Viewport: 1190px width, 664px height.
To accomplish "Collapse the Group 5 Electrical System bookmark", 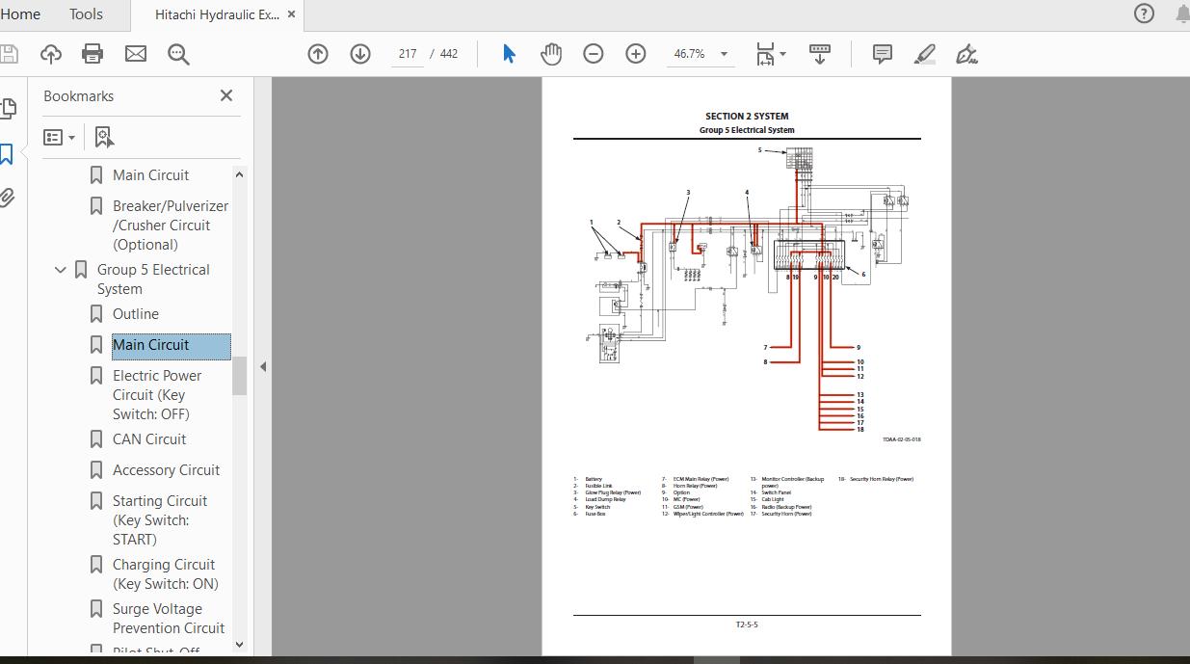I will pyautogui.click(x=61, y=270).
